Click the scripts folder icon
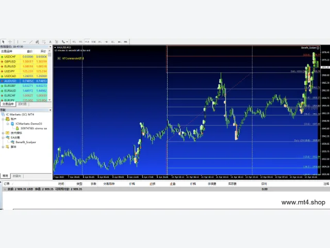 pos(8,147)
